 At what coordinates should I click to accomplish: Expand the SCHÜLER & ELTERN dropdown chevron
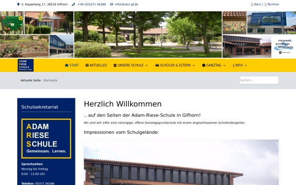(x=193, y=66)
